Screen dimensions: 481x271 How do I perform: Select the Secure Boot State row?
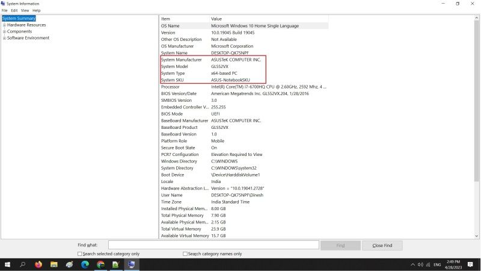(x=244, y=148)
